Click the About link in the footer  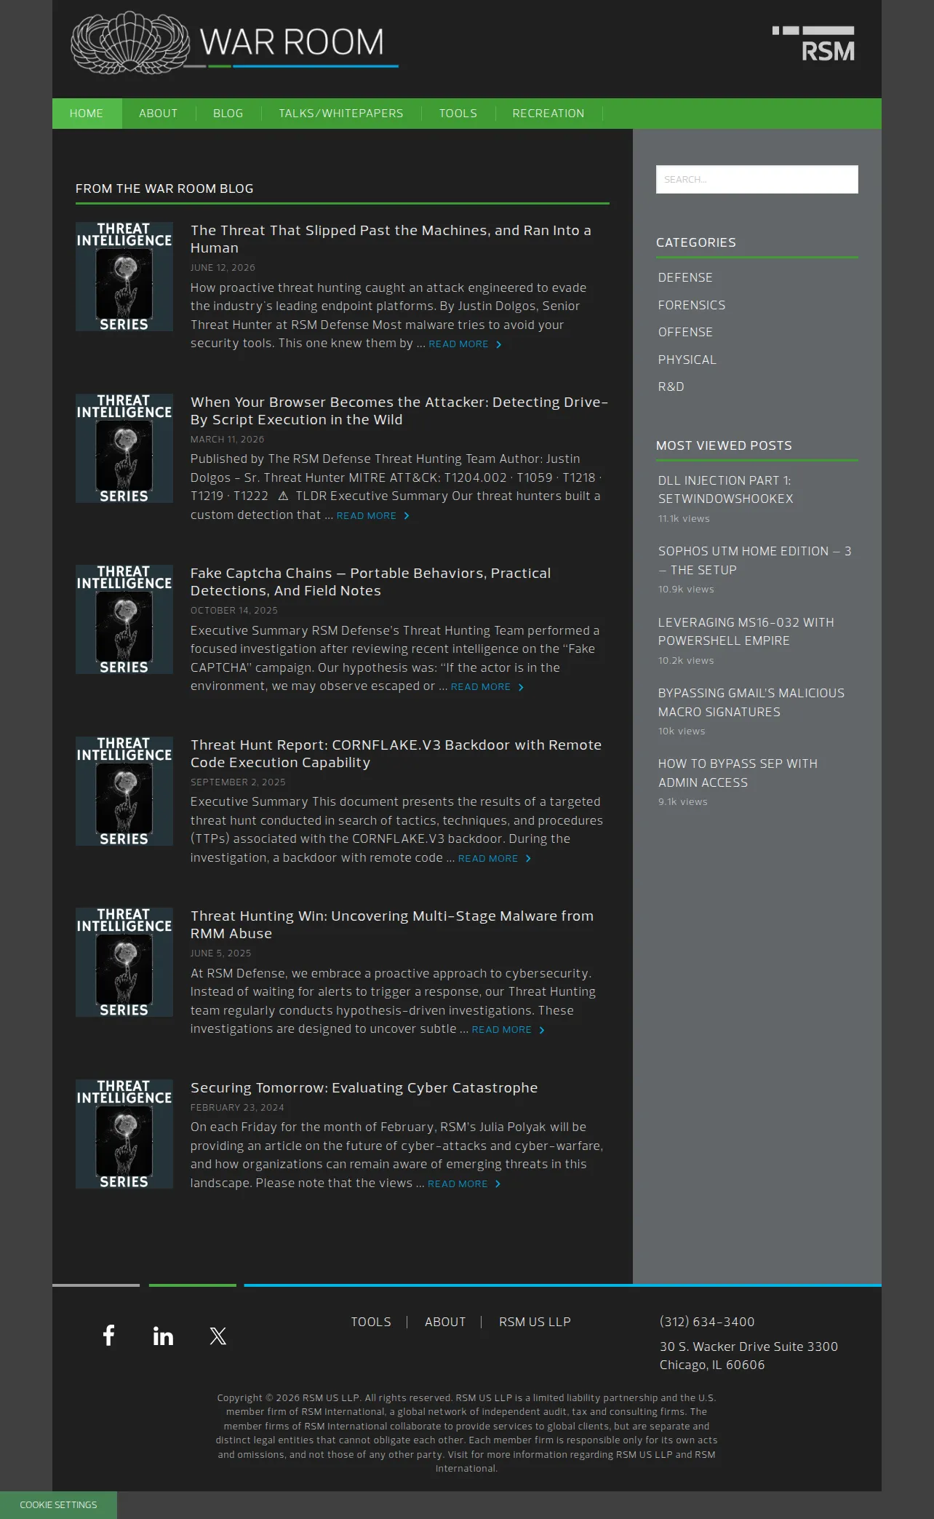[445, 1322]
